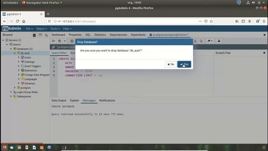Expand the Login/Group Roles node
This screenshot has width=268, height=151.
point(11,92)
